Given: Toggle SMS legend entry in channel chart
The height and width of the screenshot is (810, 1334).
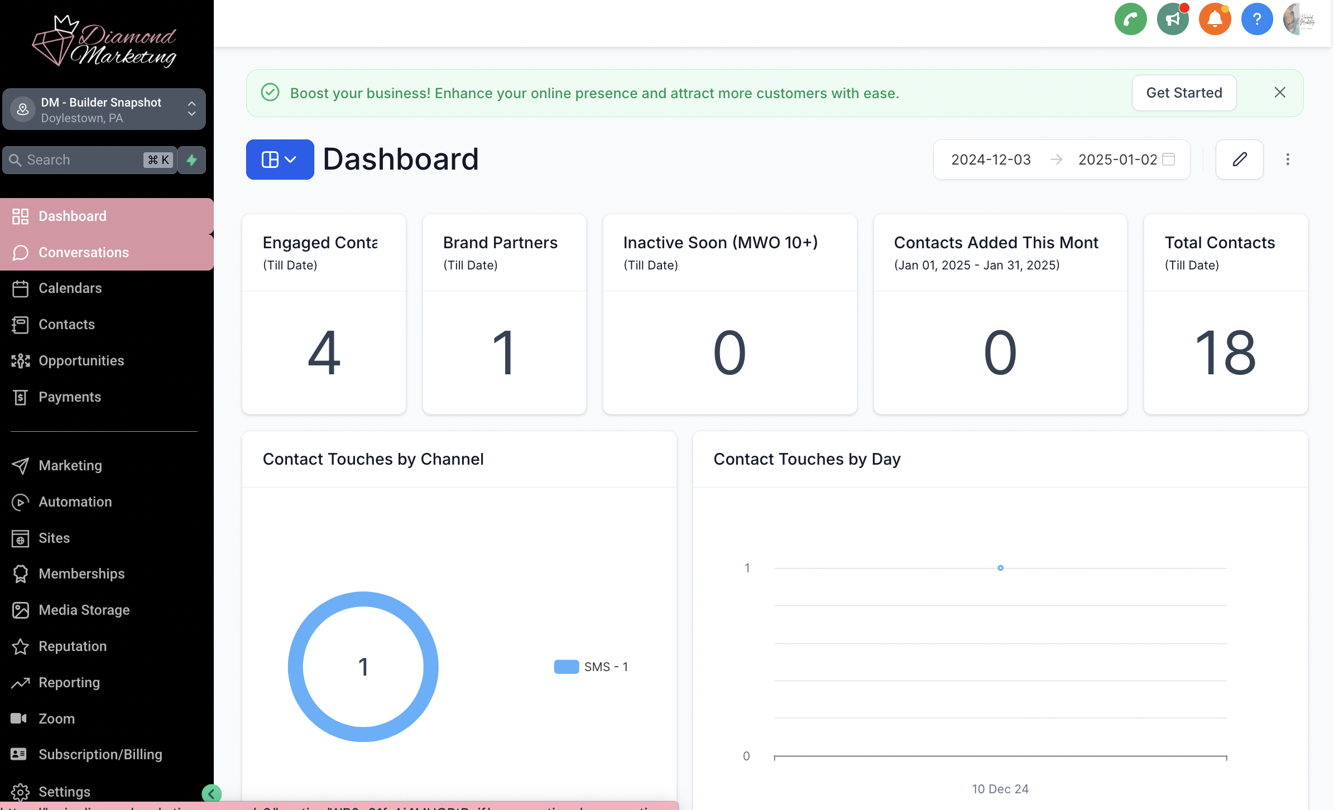Looking at the screenshot, I should pos(591,667).
